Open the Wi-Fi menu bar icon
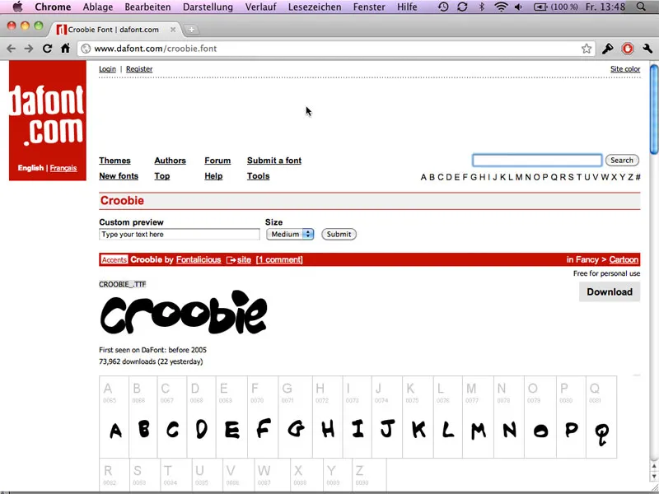659x494 pixels. click(x=501, y=7)
